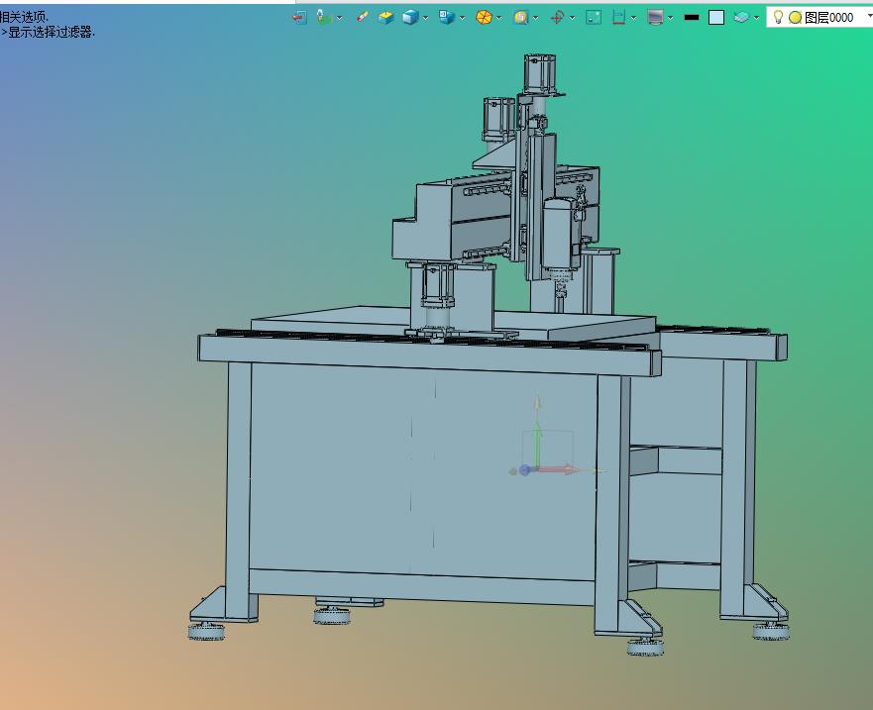Click the yellow-topped box icon
873x710 pixels.
coord(385,18)
